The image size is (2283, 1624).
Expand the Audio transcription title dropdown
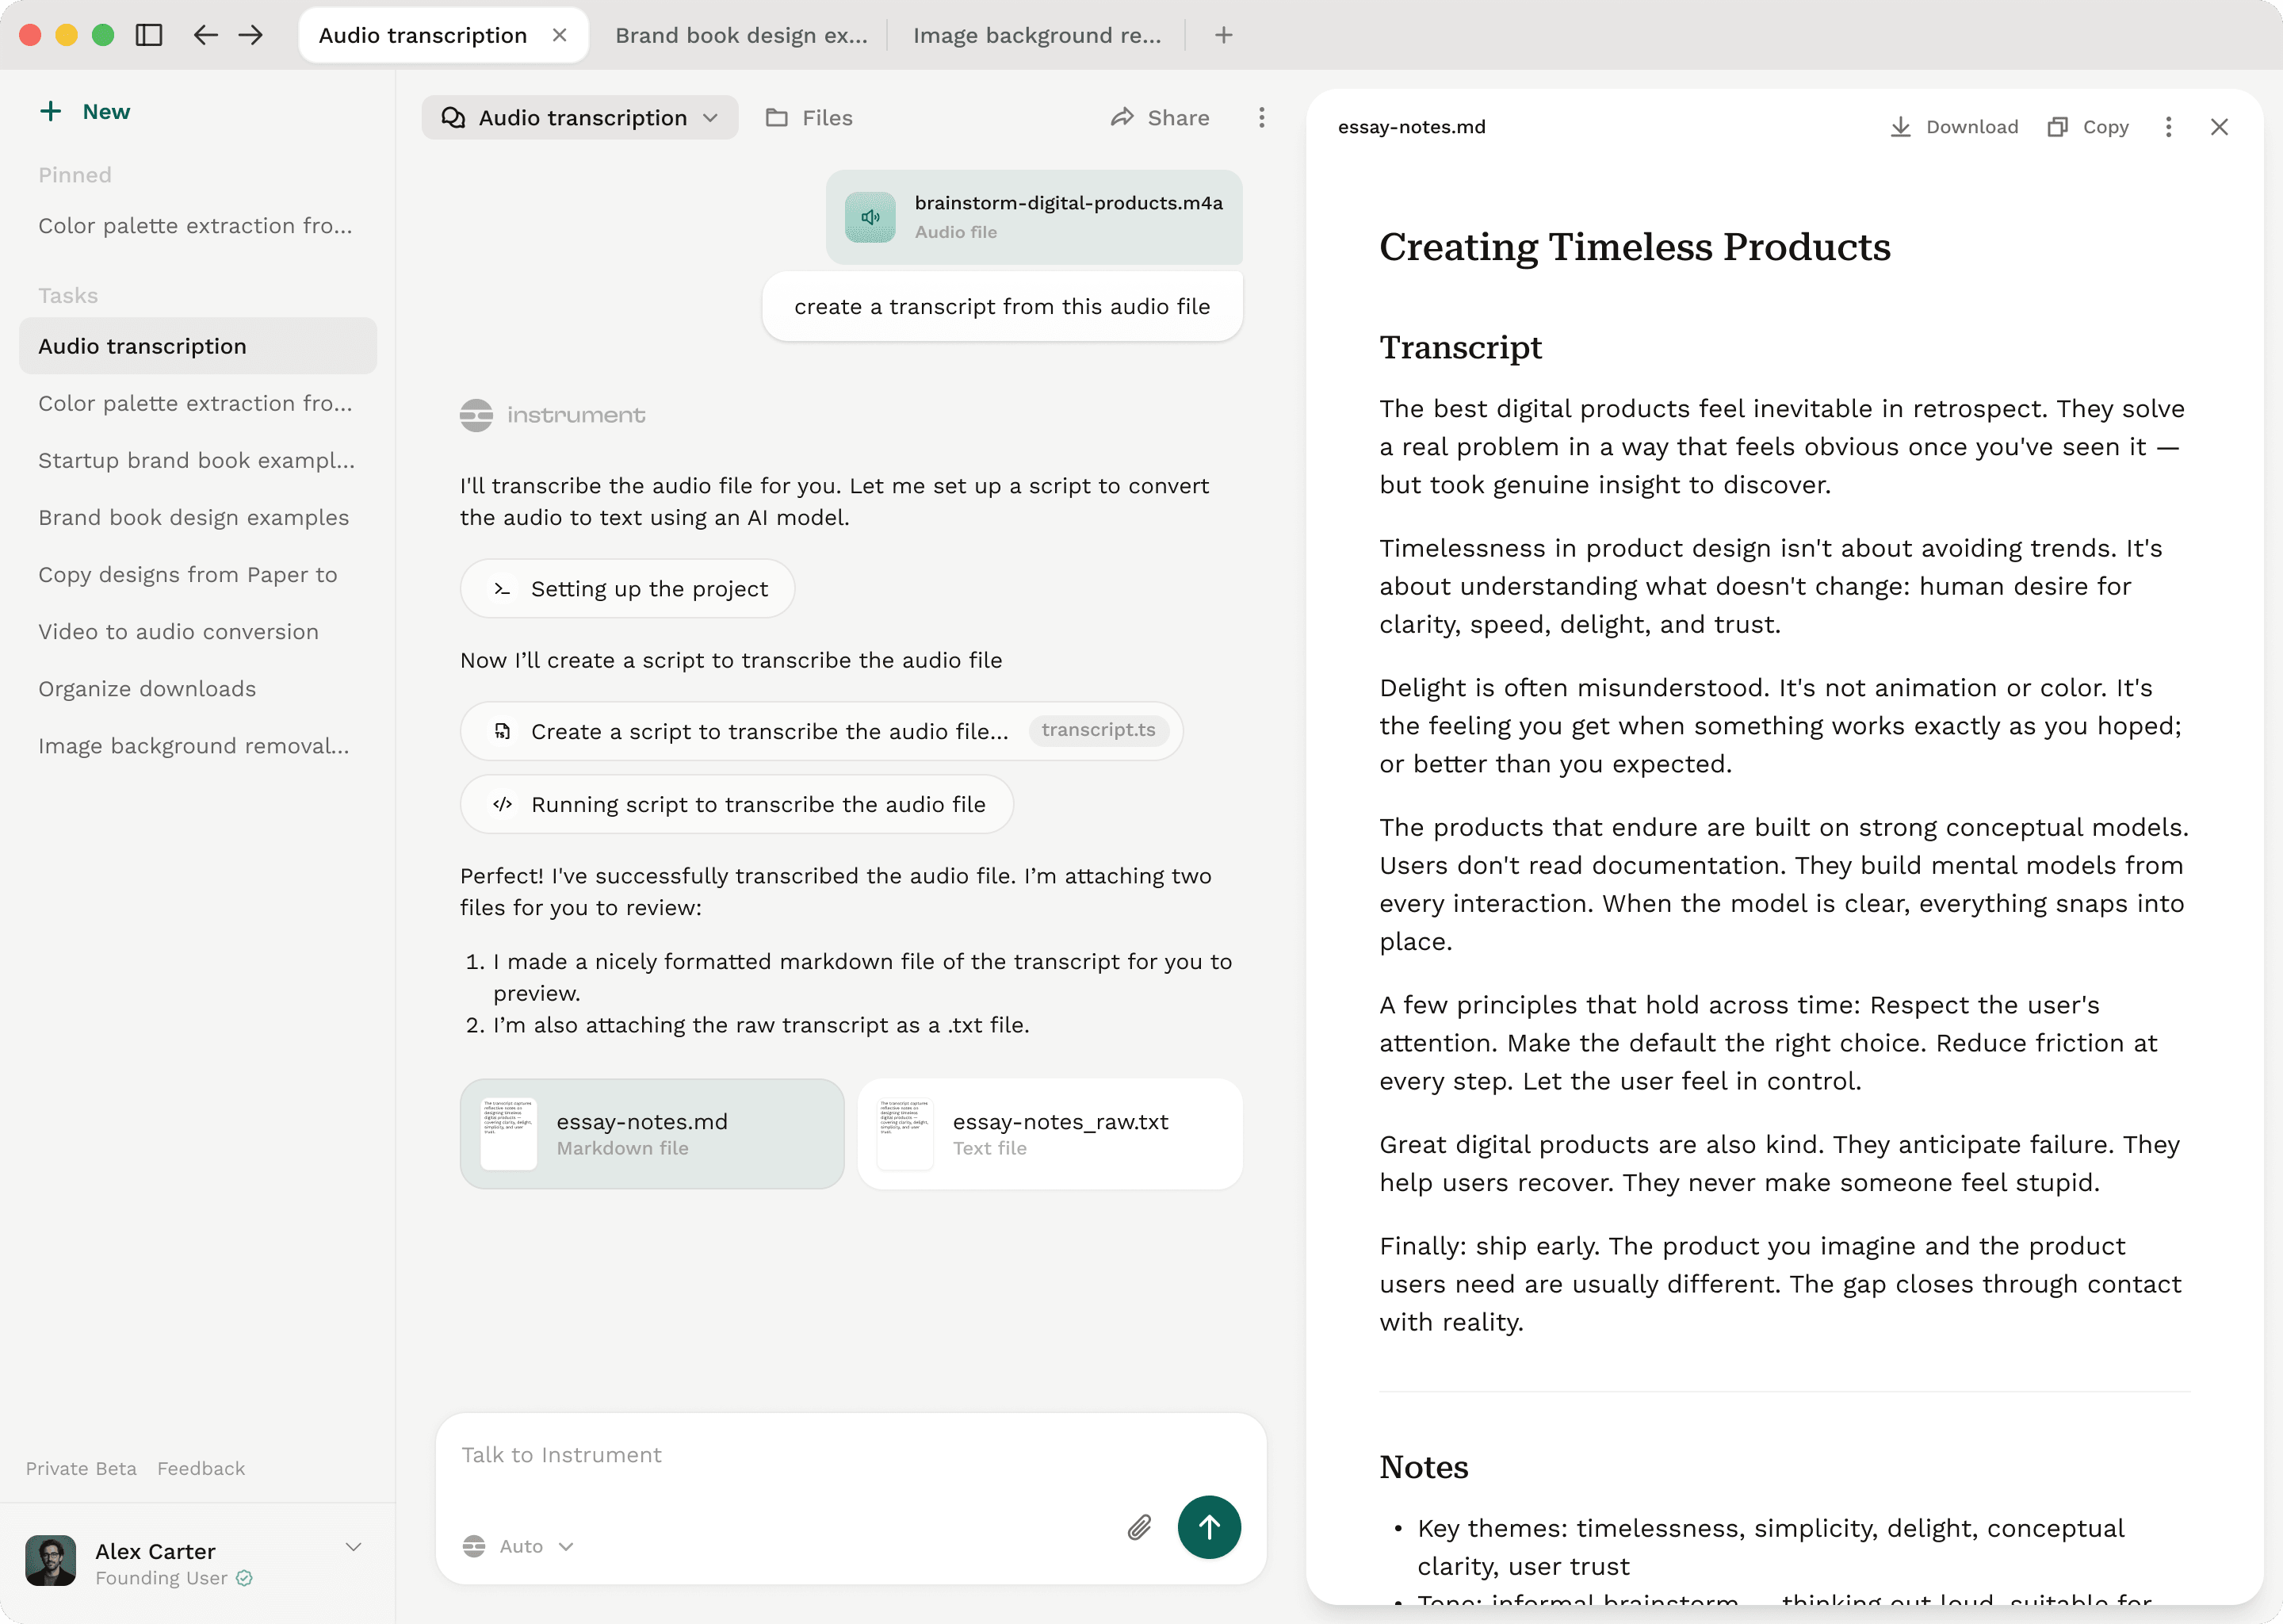[579, 117]
